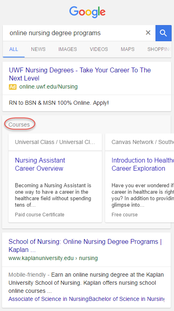This screenshot has width=174, height=311.
Task: Click the yellow Ad badge
Action: tap(12, 87)
